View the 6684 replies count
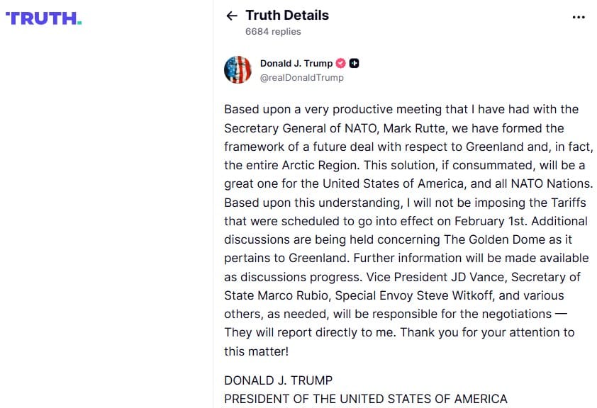597x408 pixels. click(273, 31)
